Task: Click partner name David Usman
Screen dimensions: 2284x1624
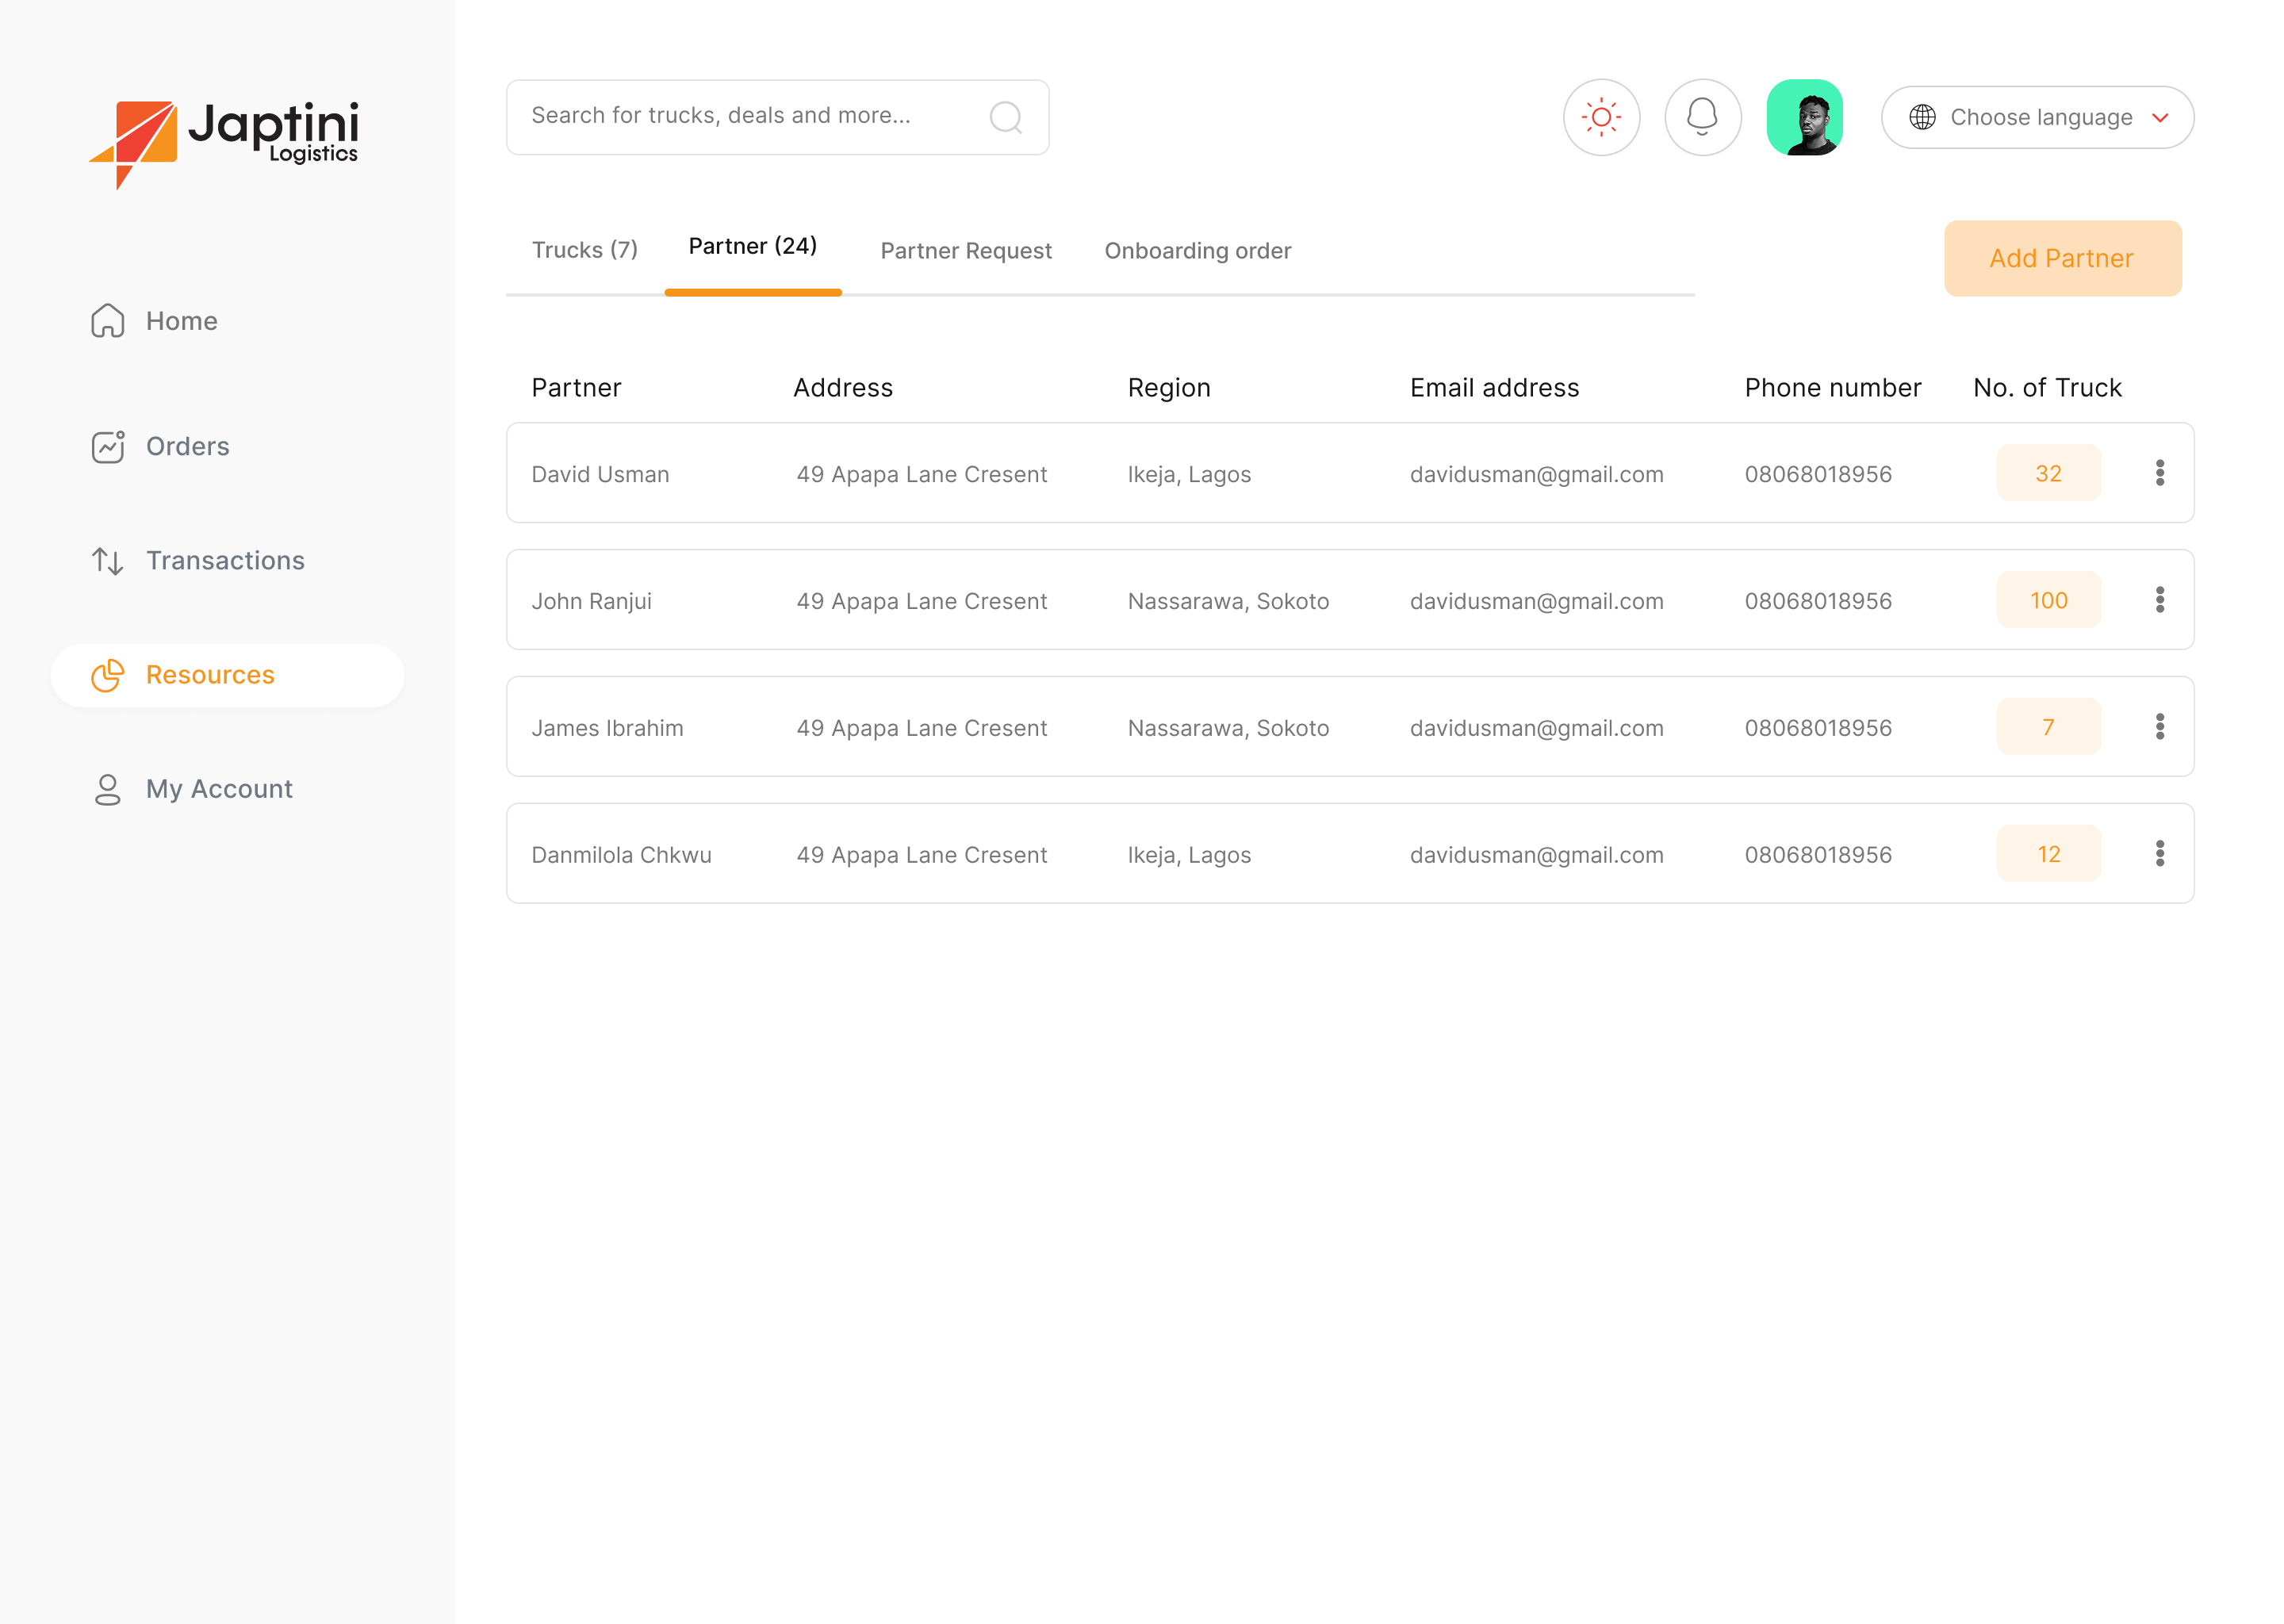Action: 600,474
